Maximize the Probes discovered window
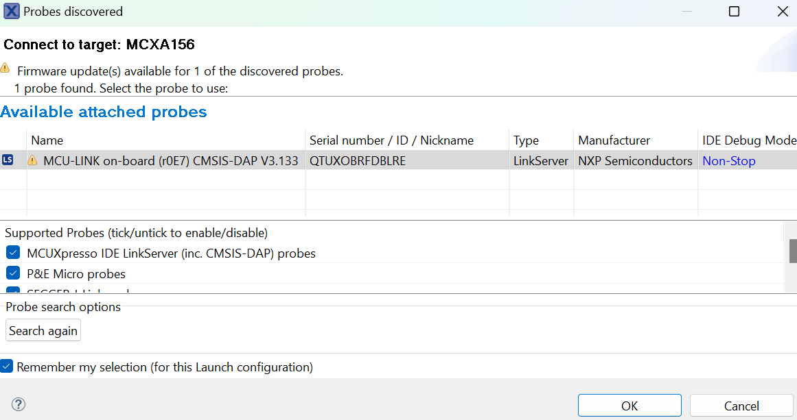 [x=734, y=12]
